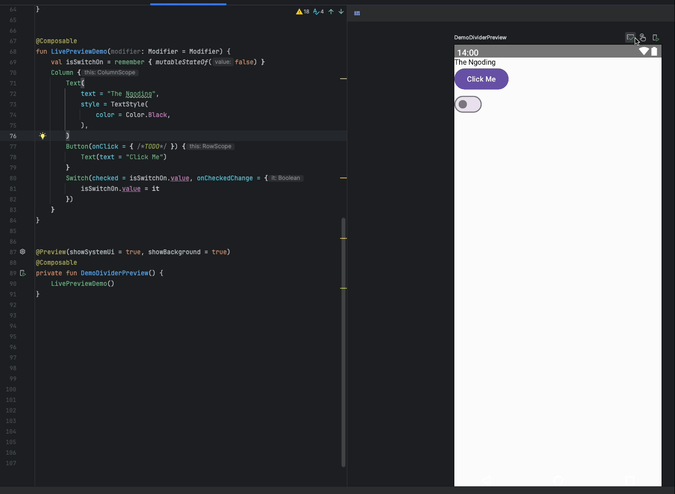Viewport: 675px width, 494px height.
Task: Open the preview layout grid selector
Action: point(357,13)
